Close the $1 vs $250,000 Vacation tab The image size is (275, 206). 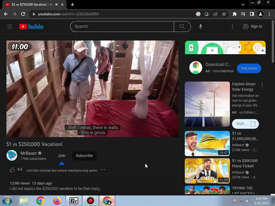pyautogui.click(x=62, y=5)
